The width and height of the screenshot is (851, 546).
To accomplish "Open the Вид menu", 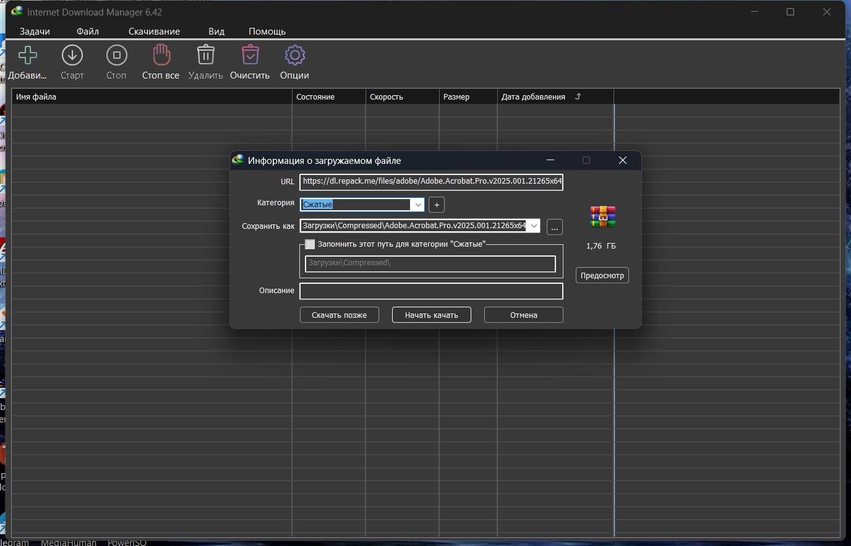I will click(216, 32).
